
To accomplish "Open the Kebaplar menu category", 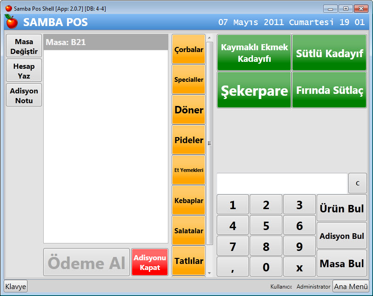I will pos(188,200).
